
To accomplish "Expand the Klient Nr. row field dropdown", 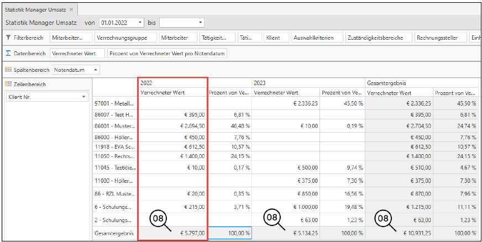I will 83,97.
